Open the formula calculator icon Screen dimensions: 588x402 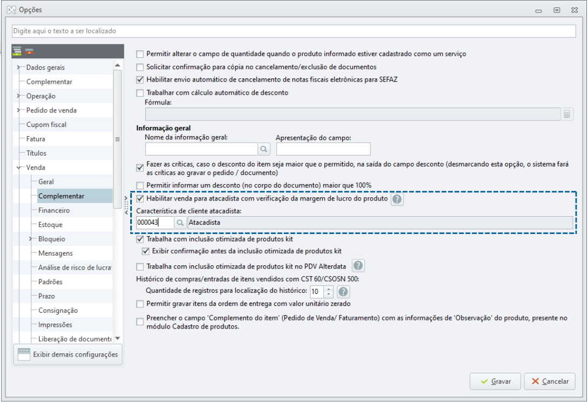tap(566, 114)
